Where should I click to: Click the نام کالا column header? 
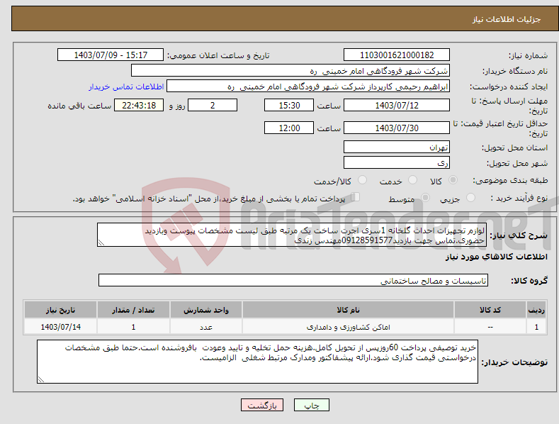tap(348, 310)
